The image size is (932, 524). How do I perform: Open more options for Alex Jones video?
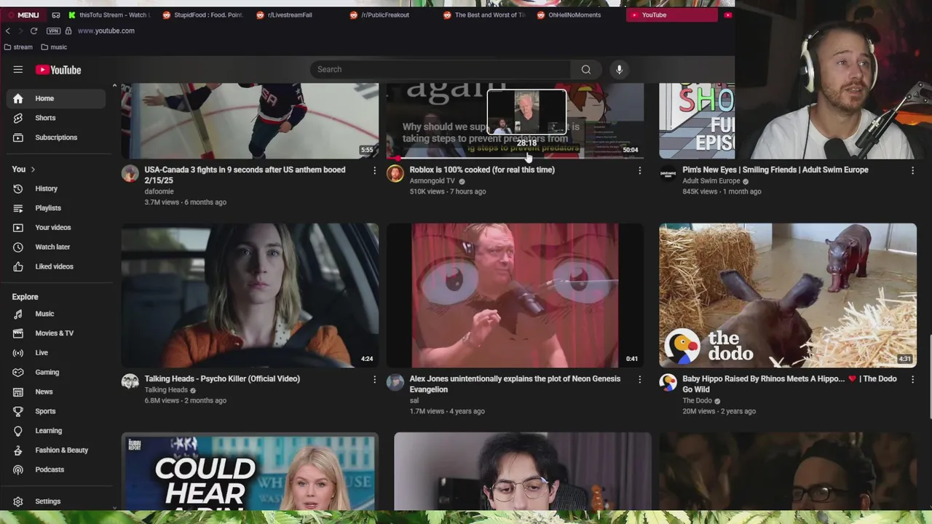[x=640, y=379]
